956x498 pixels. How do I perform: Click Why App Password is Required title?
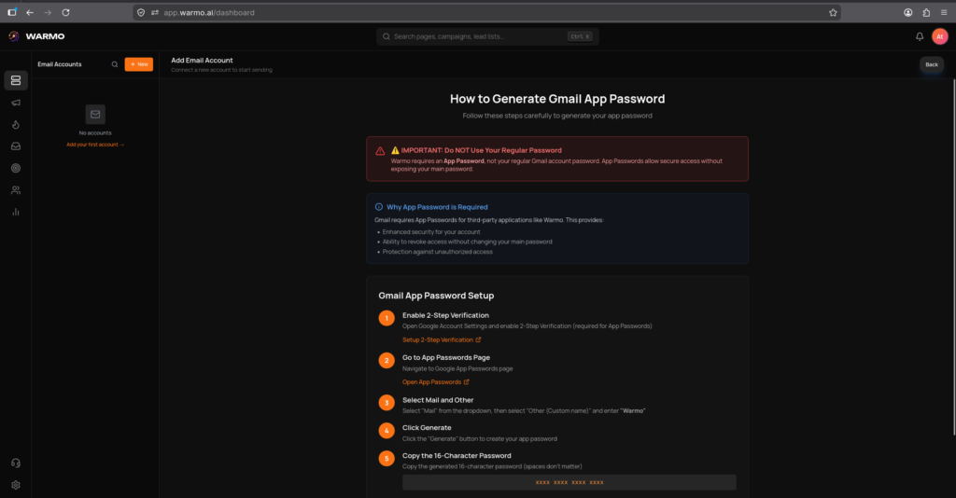tap(437, 207)
